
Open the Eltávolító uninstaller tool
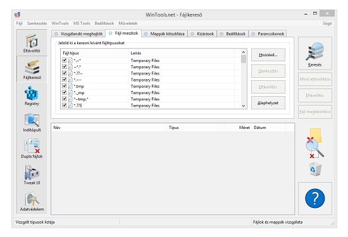click(x=32, y=42)
